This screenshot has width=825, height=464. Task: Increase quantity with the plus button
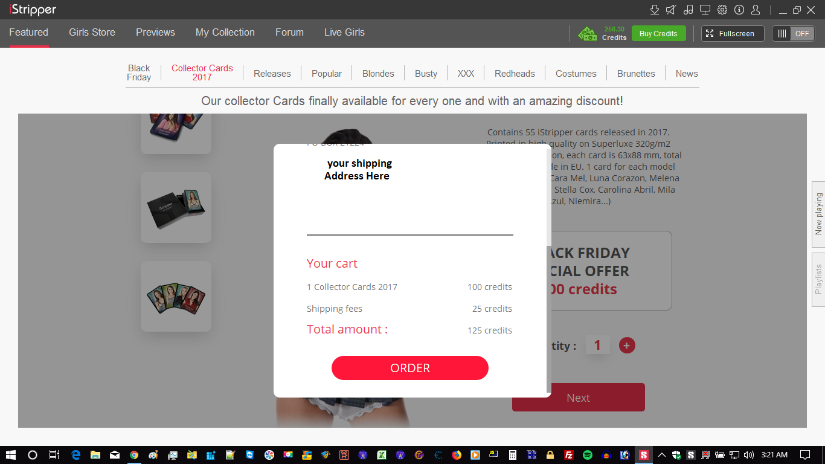tap(627, 346)
